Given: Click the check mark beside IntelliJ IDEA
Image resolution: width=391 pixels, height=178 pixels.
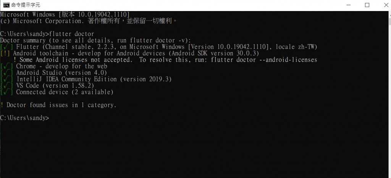Looking at the screenshot, I should pyautogui.click(x=7, y=79).
